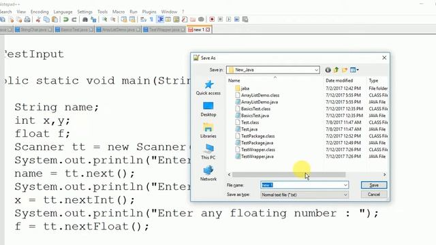Select Quick access in places bar
The image size is (436, 245).
(208, 88)
